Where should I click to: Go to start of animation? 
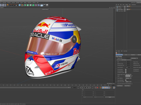point(78,87)
